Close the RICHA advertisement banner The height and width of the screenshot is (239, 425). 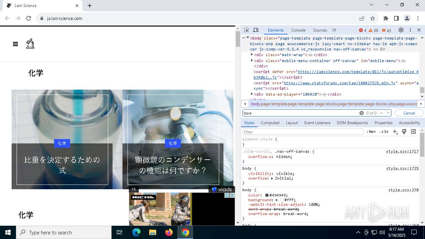pos(232,196)
